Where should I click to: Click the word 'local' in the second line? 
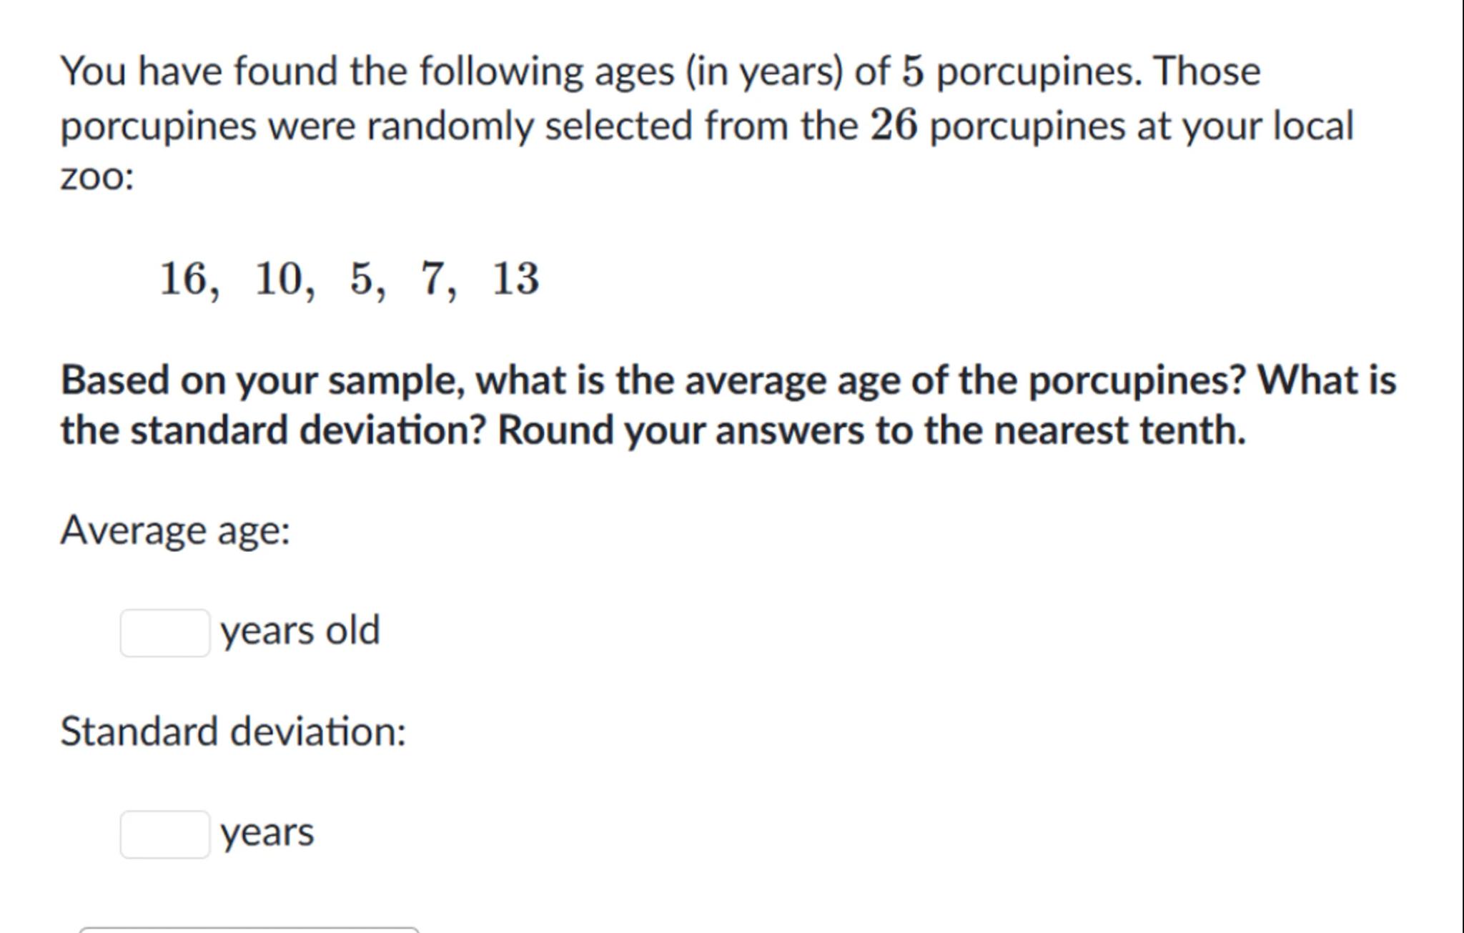[1313, 126]
